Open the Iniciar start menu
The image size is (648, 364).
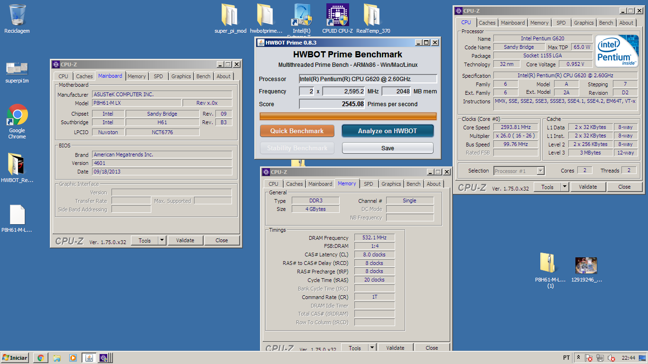pyautogui.click(x=15, y=358)
